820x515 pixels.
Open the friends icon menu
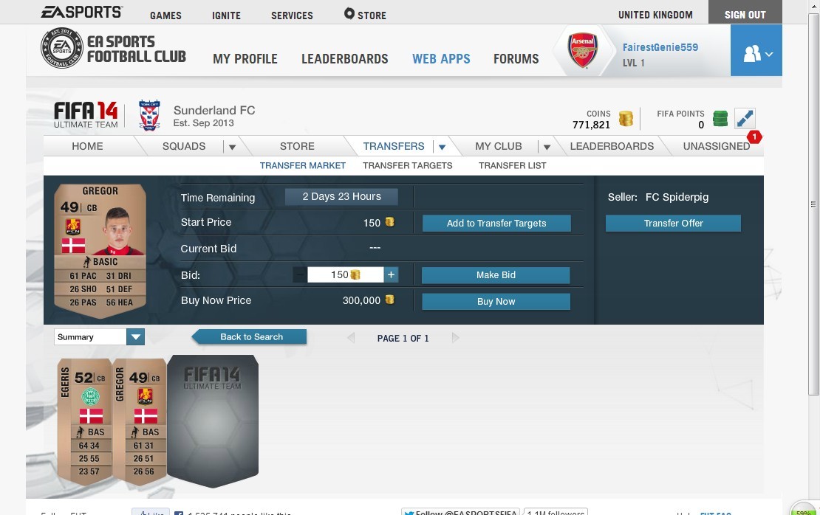tap(756, 51)
